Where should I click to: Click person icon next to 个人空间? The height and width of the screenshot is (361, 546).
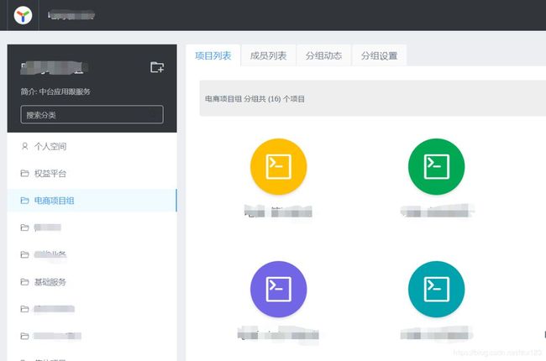click(x=24, y=146)
